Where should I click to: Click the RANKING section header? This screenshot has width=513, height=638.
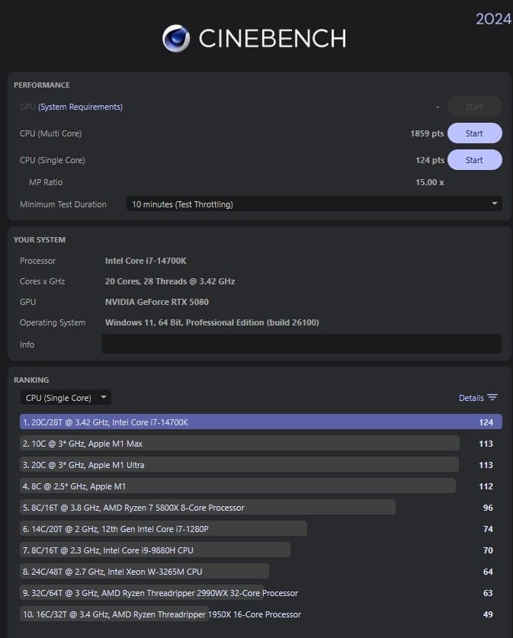tap(31, 380)
